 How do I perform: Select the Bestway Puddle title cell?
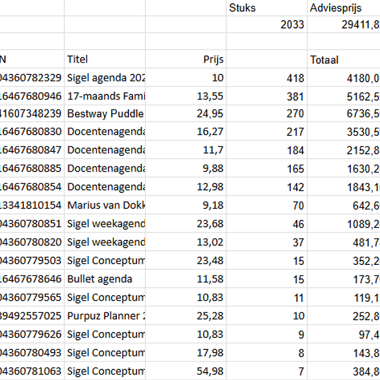coord(104,114)
